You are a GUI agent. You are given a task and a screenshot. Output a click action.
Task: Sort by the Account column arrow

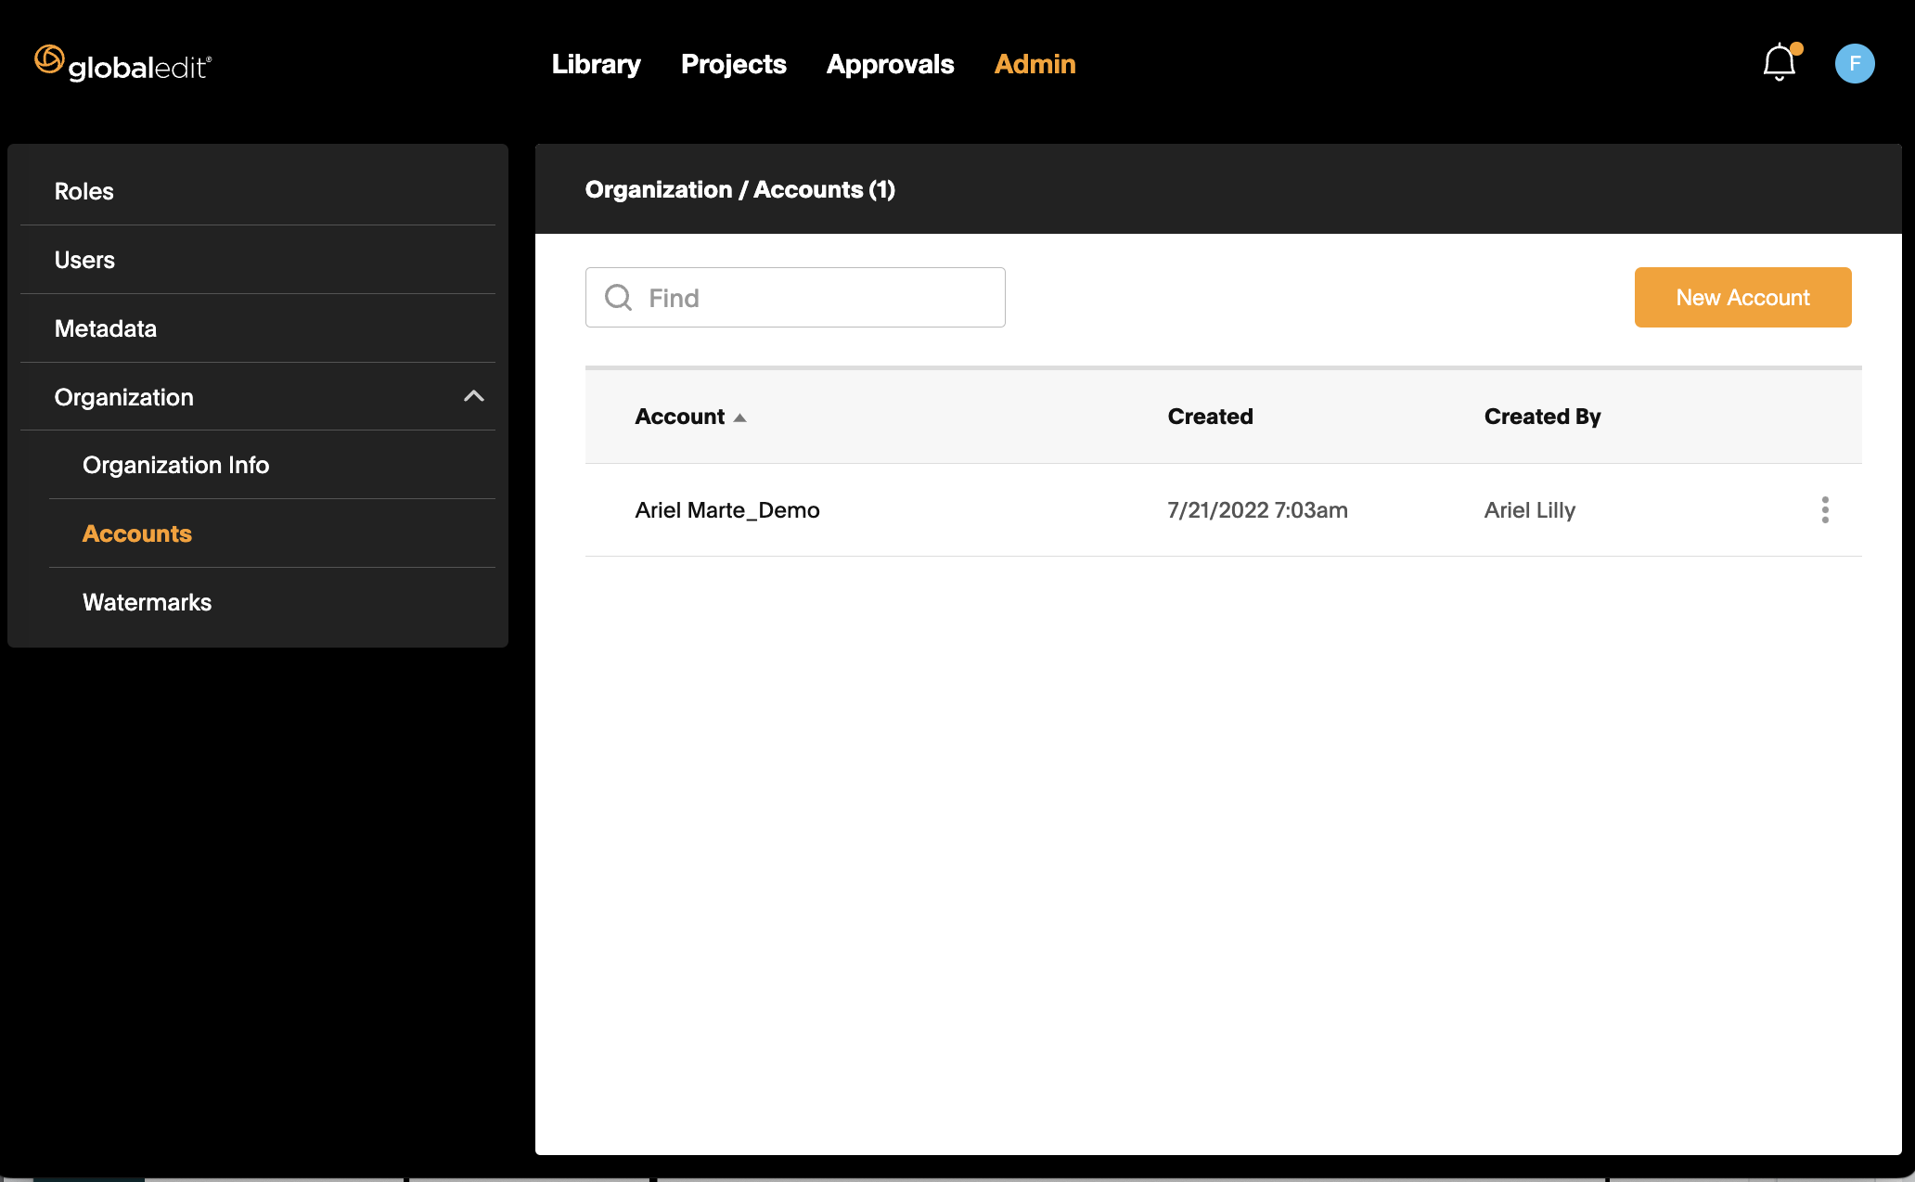click(739, 418)
